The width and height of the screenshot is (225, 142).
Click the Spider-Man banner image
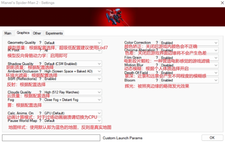point(113,17)
